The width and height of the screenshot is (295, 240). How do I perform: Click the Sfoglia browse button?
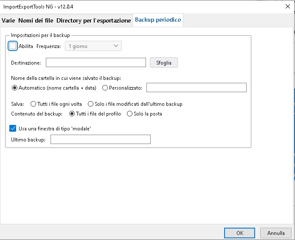(164, 62)
